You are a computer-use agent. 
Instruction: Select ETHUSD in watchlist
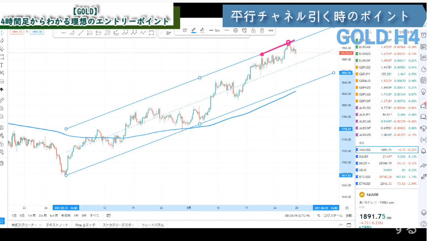pos(387,184)
